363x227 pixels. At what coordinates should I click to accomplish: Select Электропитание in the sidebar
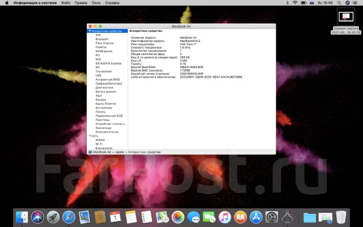[107, 132]
